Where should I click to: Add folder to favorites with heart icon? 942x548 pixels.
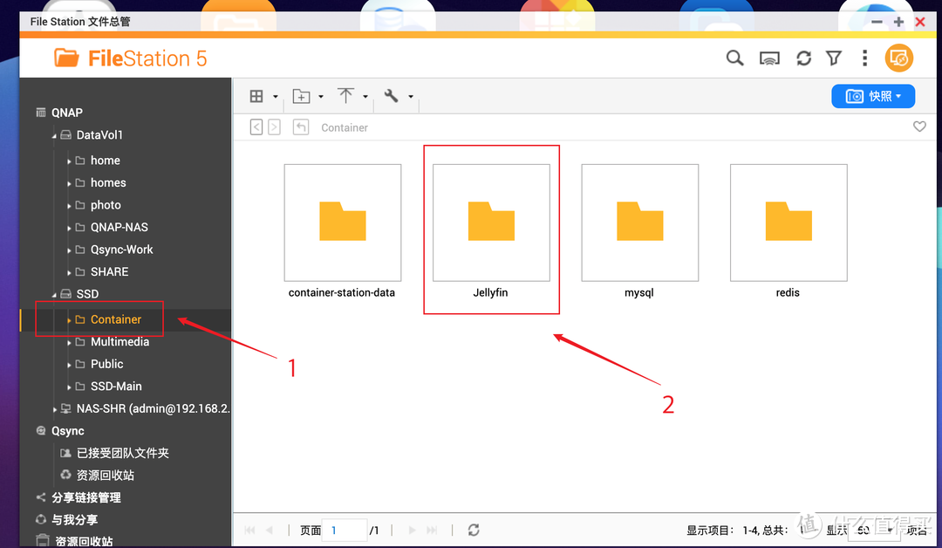(x=919, y=127)
